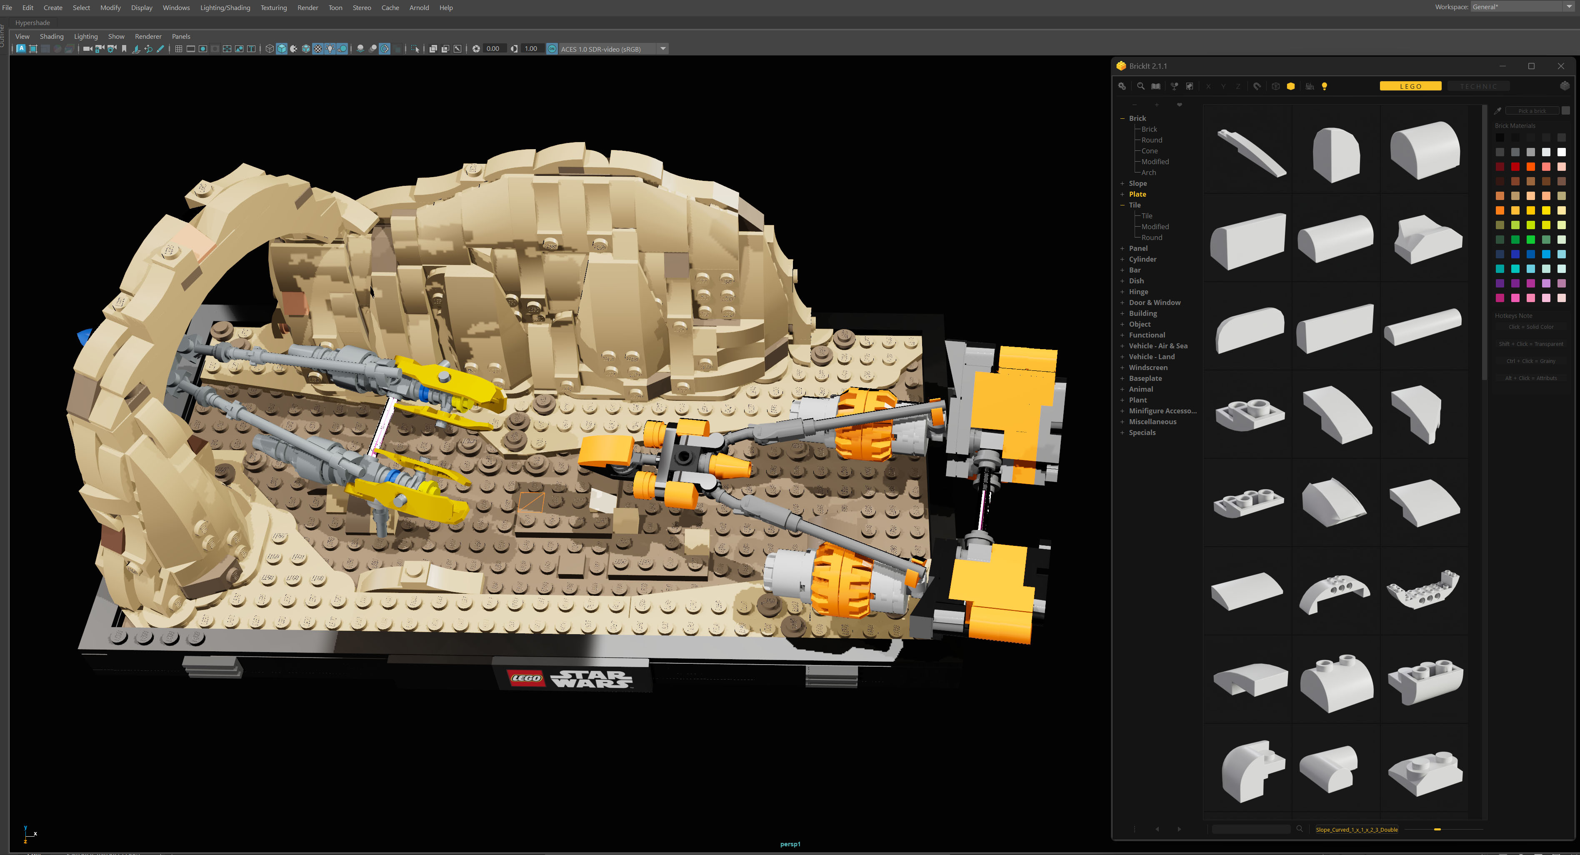Open BrickIt settings gears icon
The height and width of the screenshot is (855, 1580).
1122,87
